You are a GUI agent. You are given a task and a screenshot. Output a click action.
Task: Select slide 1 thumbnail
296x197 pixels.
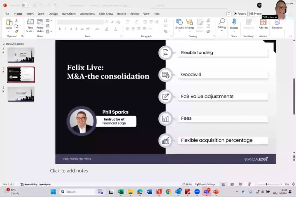point(21,55)
